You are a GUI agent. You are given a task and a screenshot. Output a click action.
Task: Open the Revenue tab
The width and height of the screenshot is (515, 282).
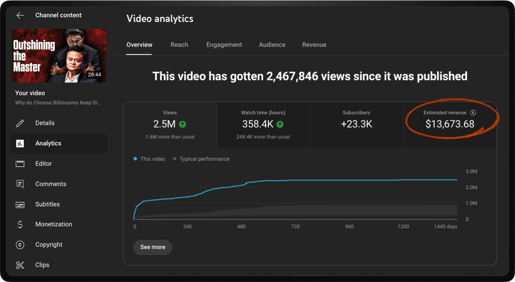point(314,45)
